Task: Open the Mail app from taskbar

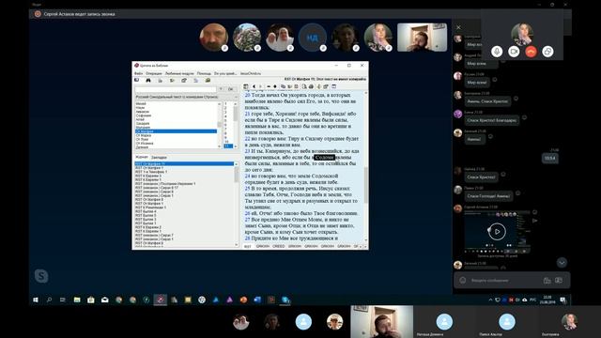Action: [104, 300]
